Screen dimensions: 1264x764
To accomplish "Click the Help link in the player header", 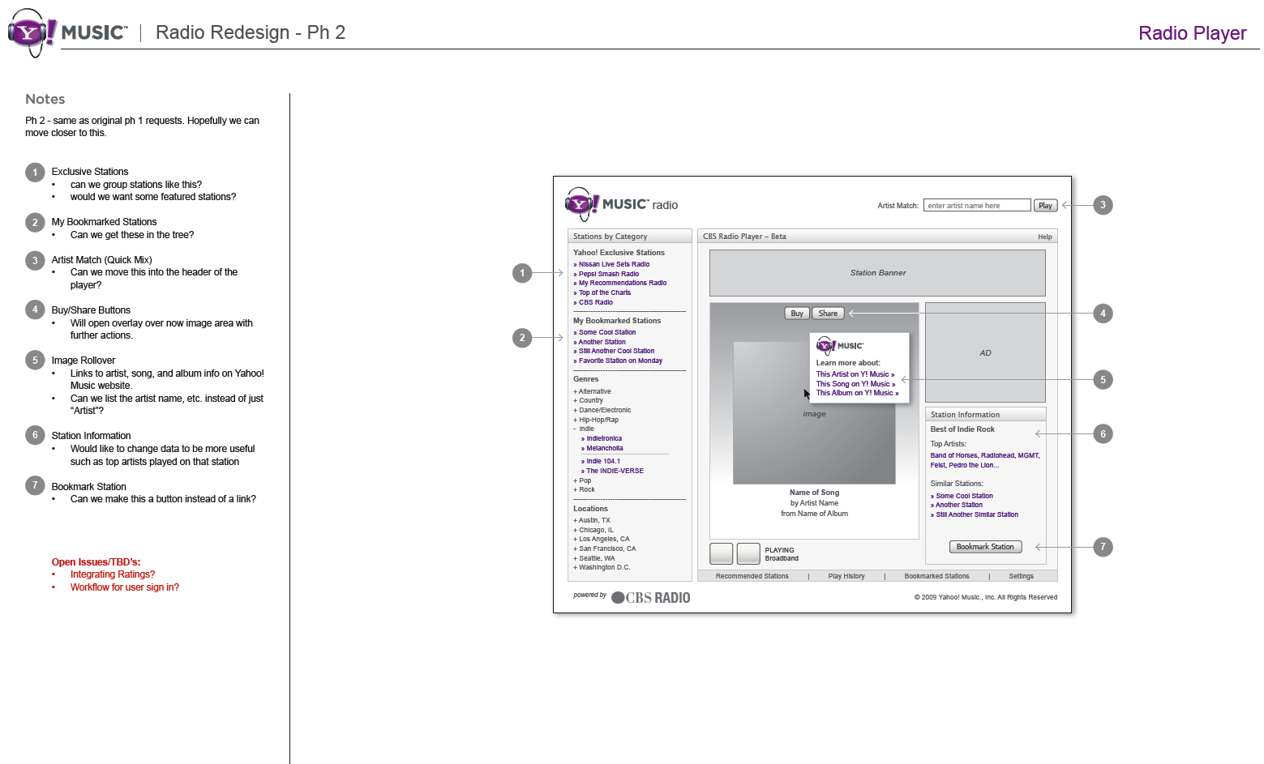I will click(x=1044, y=237).
